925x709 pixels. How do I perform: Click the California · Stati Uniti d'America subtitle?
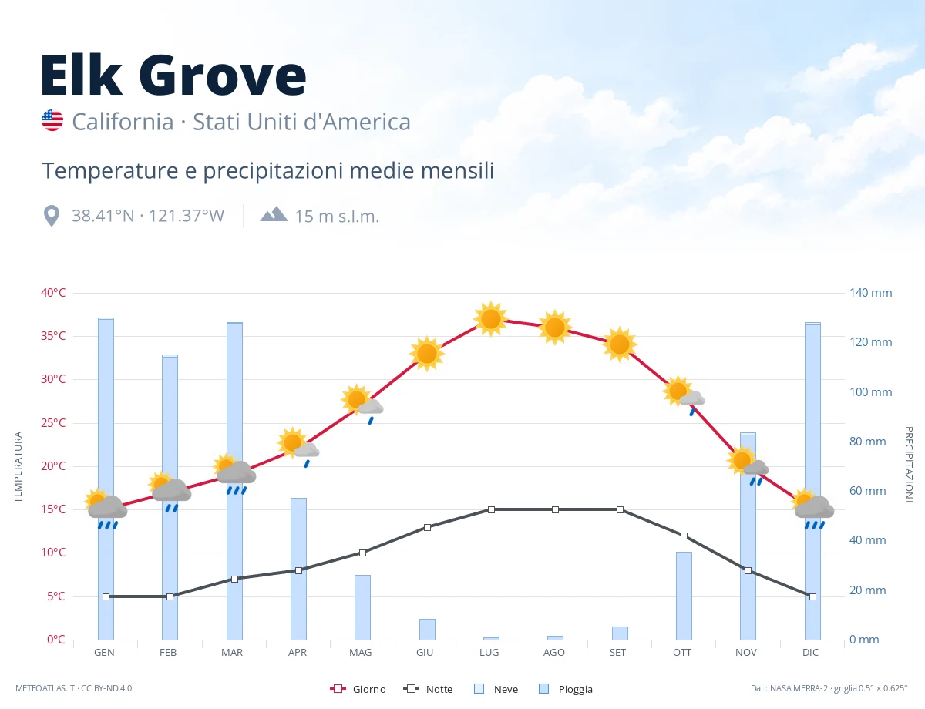pos(241,122)
